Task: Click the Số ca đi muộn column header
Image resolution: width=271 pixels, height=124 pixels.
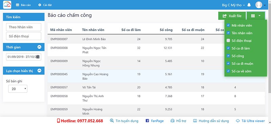Action: pyautogui.click(x=193, y=30)
